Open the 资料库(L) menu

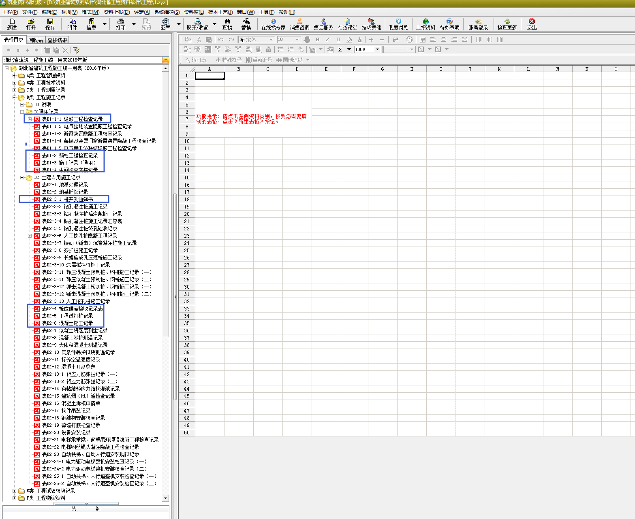[x=194, y=12]
